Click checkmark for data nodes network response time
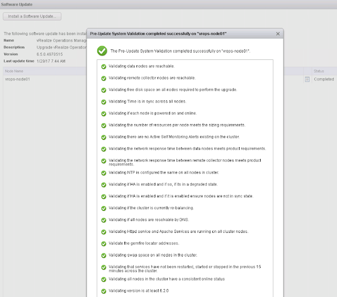Viewport: 337px width, 297px height. coord(104,149)
